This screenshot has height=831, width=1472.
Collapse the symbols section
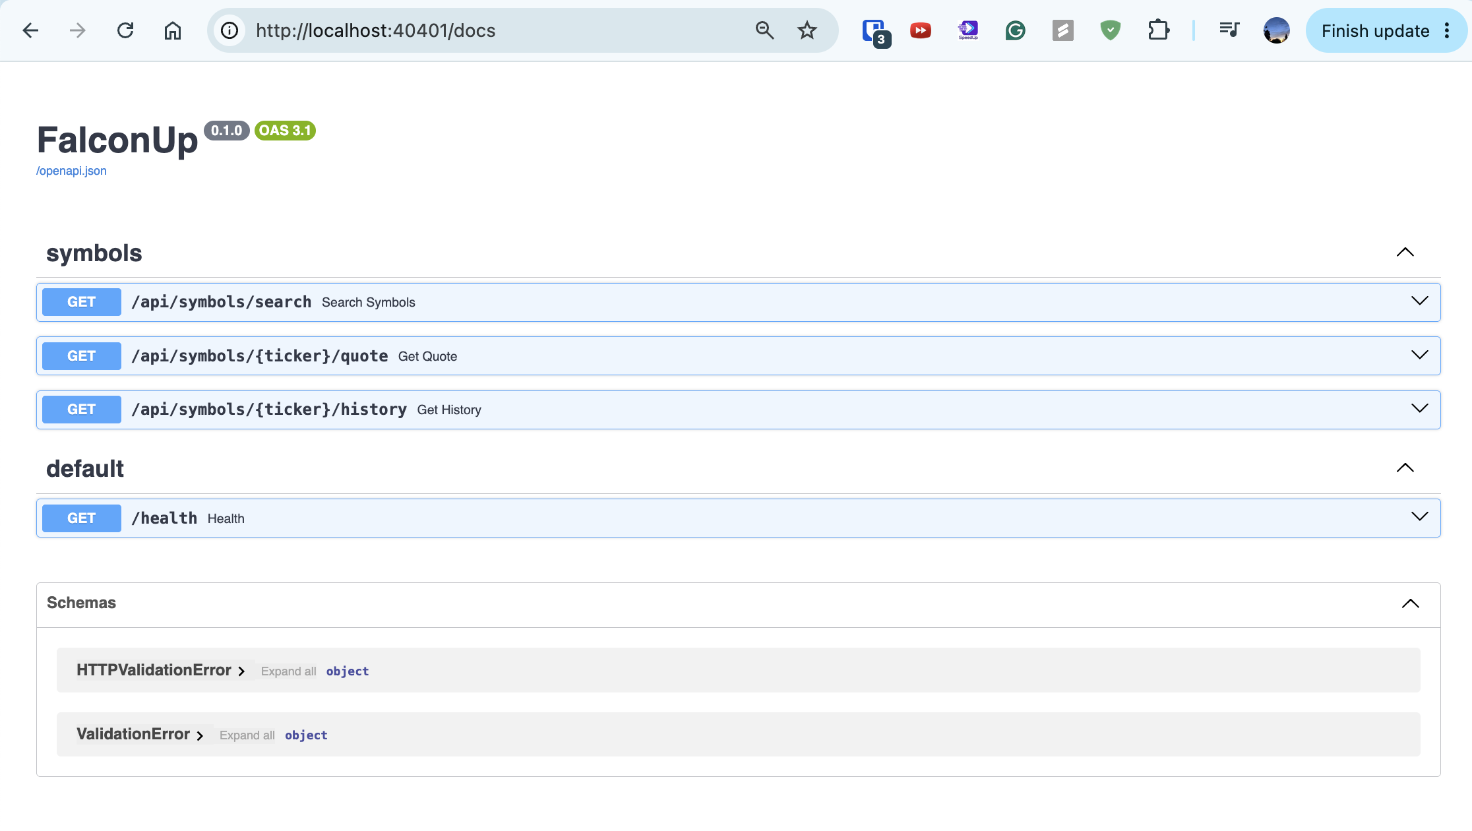click(x=1405, y=252)
